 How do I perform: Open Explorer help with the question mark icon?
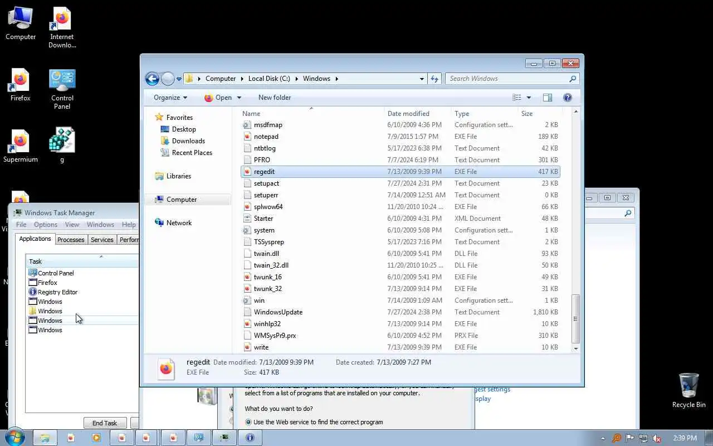(x=568, y=98)
